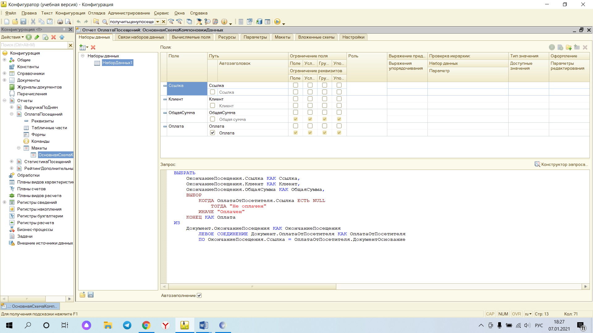Open the search text dropdown arrow

(158, 22)
